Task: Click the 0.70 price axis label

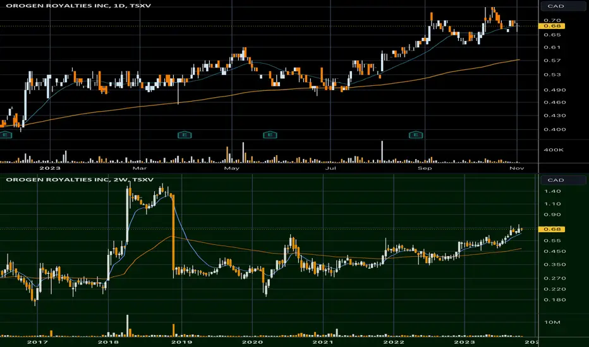Action: coord(552,20)
